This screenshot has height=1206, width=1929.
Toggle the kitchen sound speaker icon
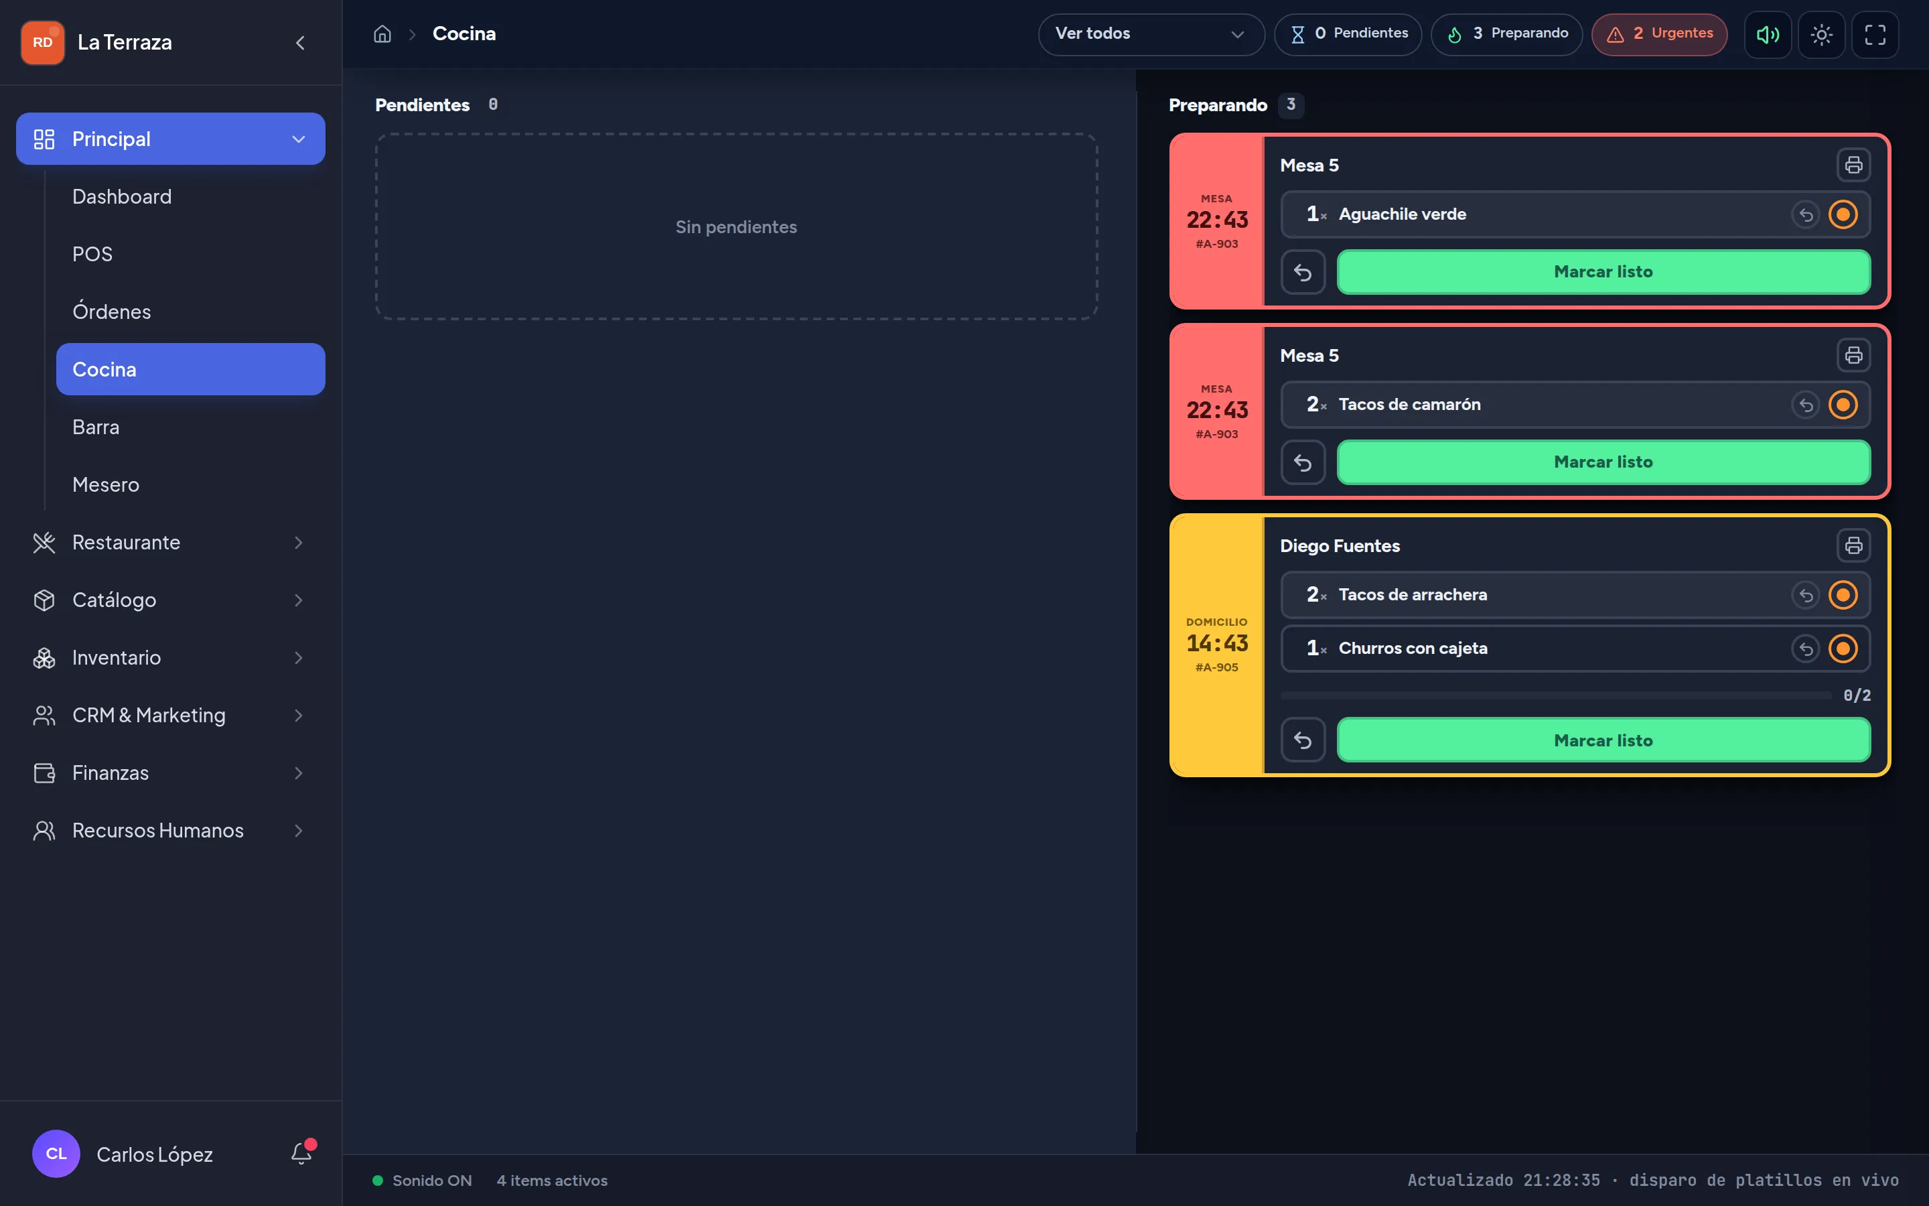1767,34
